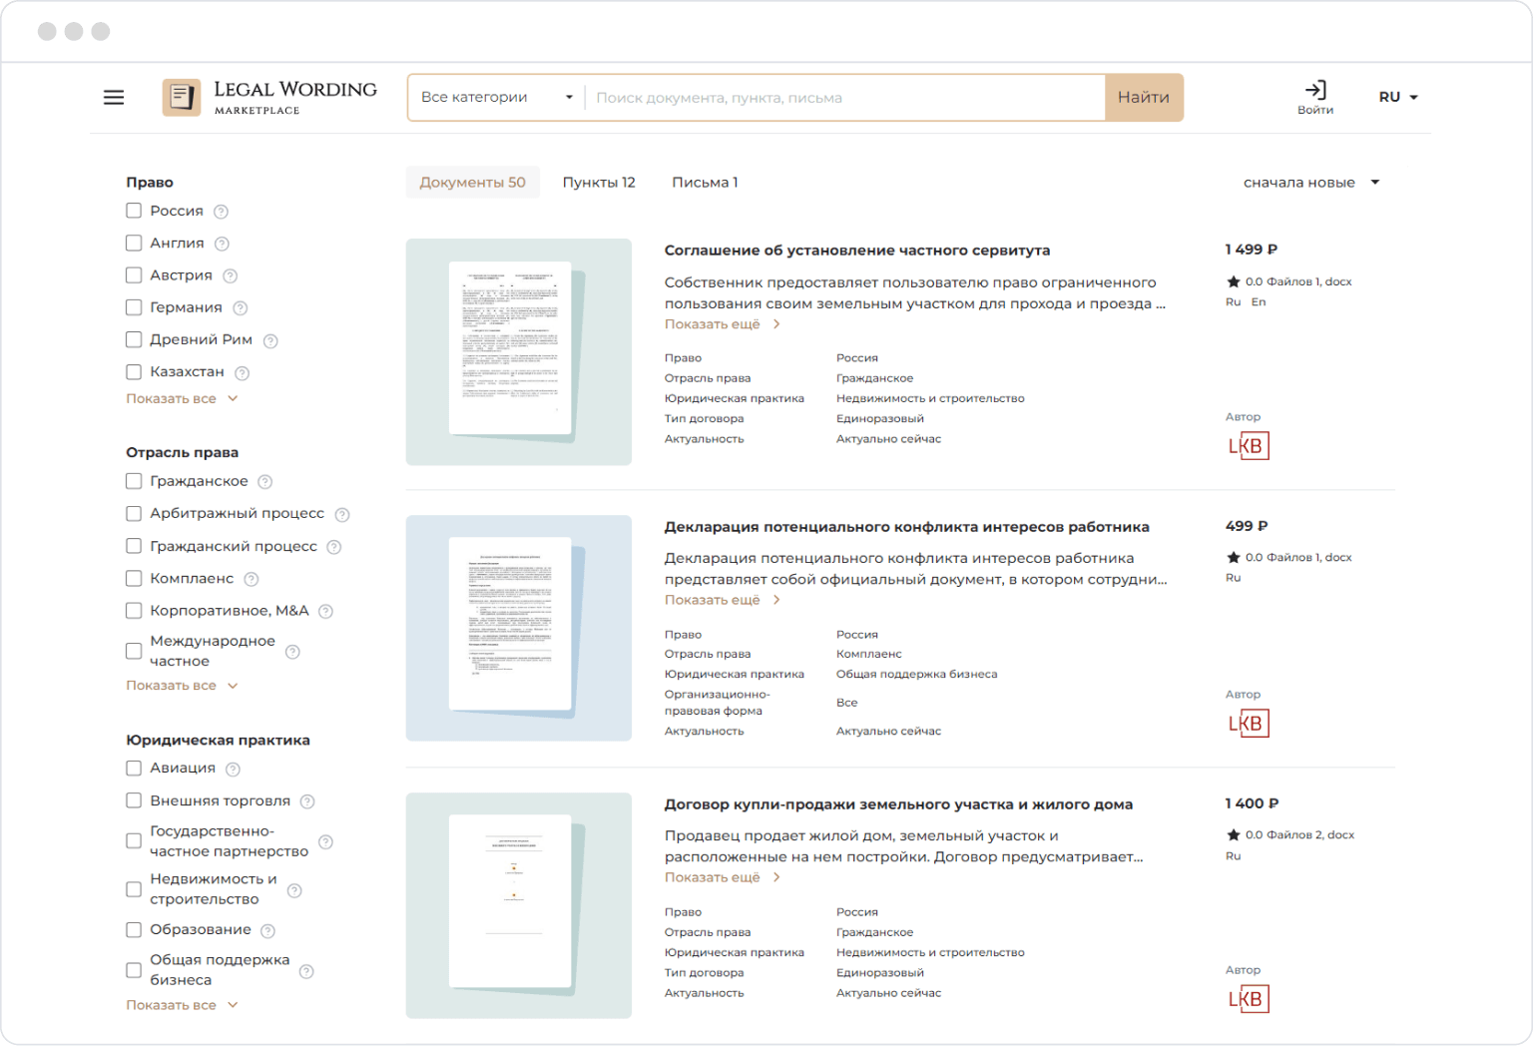
Task: Check the Гражданское branch checkbox
Action: [x=134, y=481]
